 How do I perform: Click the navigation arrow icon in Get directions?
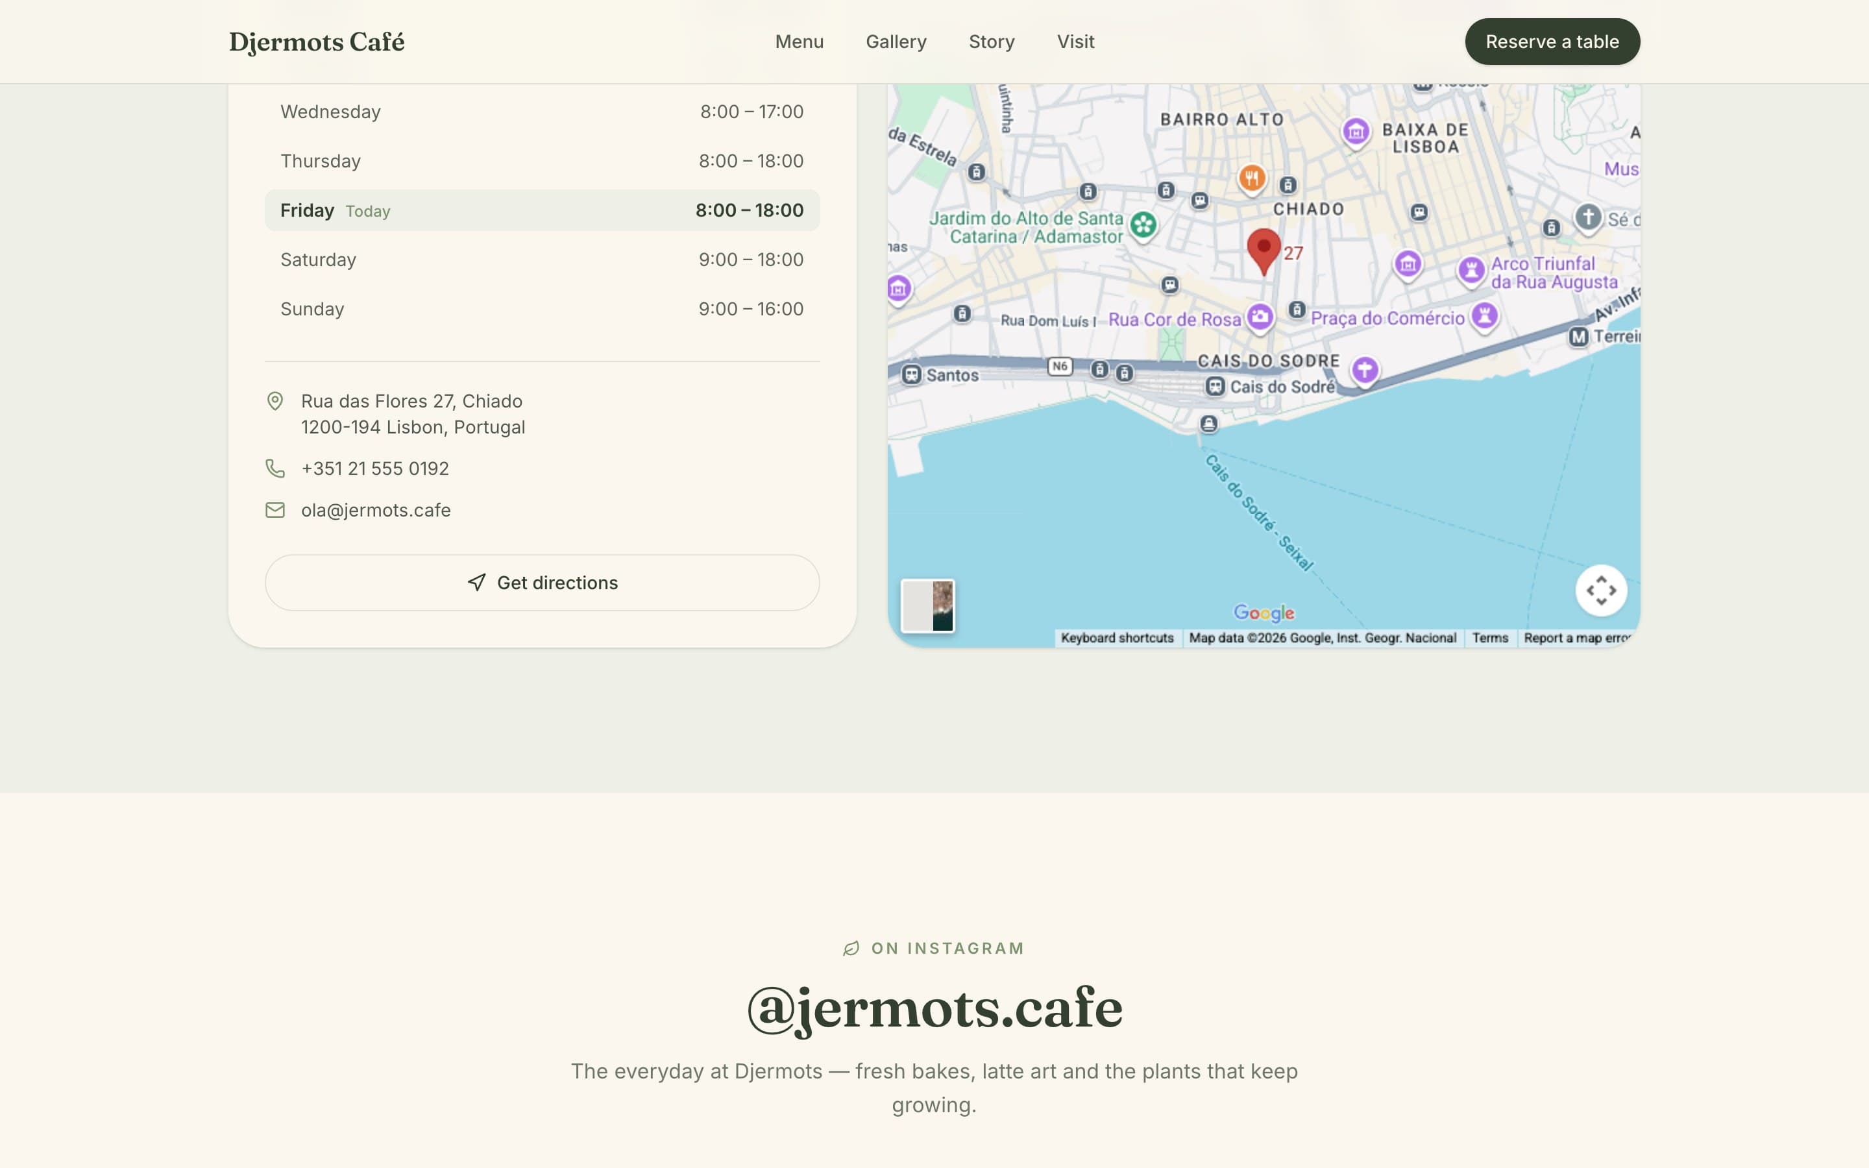coord(476,583)
